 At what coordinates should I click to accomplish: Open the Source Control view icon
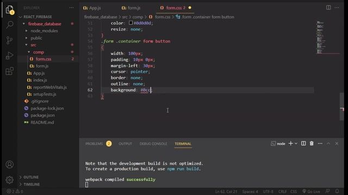[x=10, y=40]
